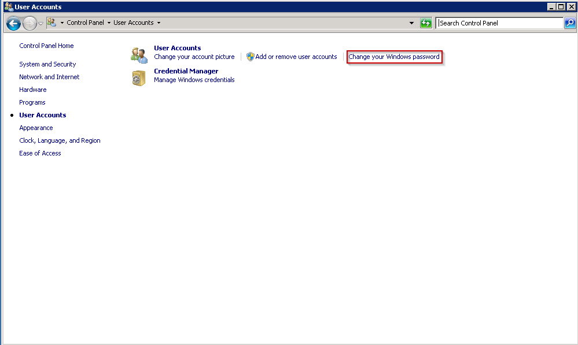Click the navigate Back arrow

point(13,23)
